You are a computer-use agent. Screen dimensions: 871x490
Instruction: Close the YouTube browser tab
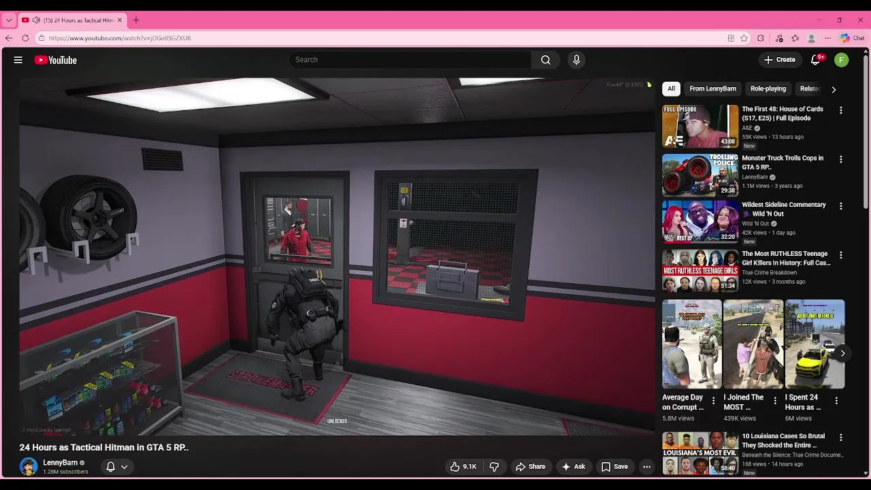(120, 20)
